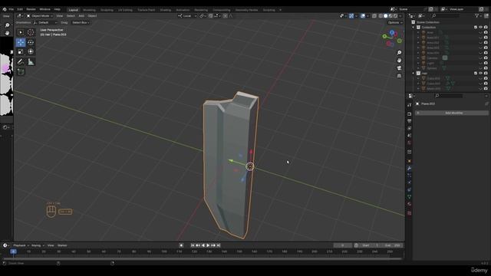Collapse the Collection tree expander
Viewport: 491px width, 276px height.
(x=414, y=28)
